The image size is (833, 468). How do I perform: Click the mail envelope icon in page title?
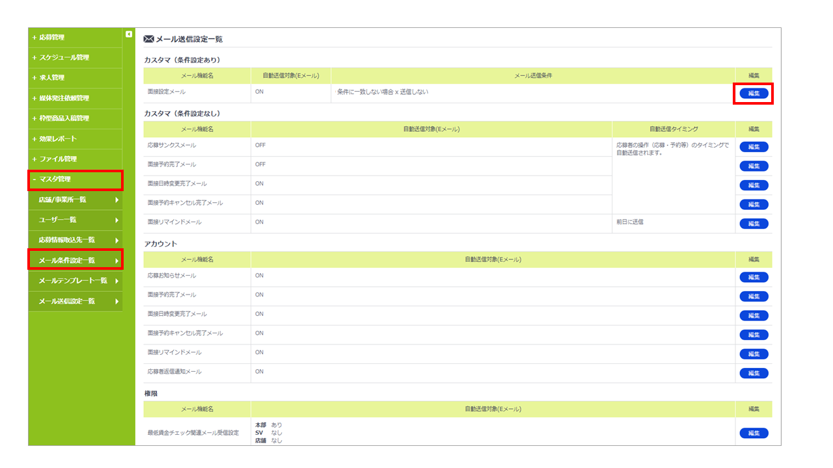(x=148, y=39)
